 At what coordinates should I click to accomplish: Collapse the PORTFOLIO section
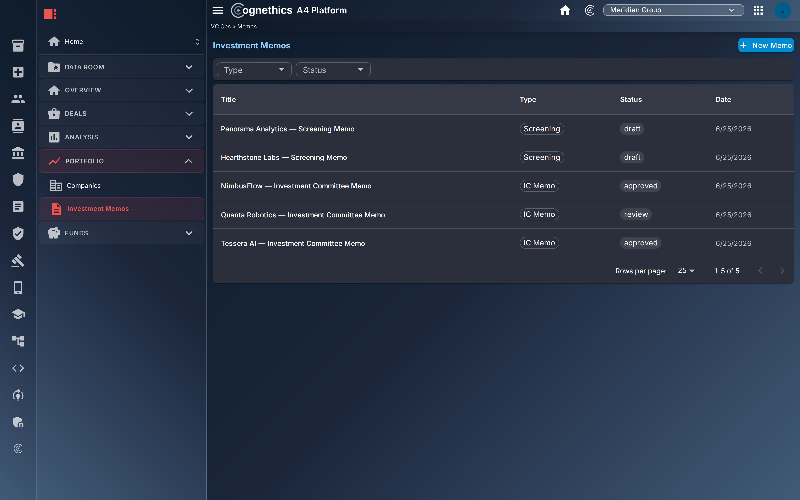(x=122, y=161)
